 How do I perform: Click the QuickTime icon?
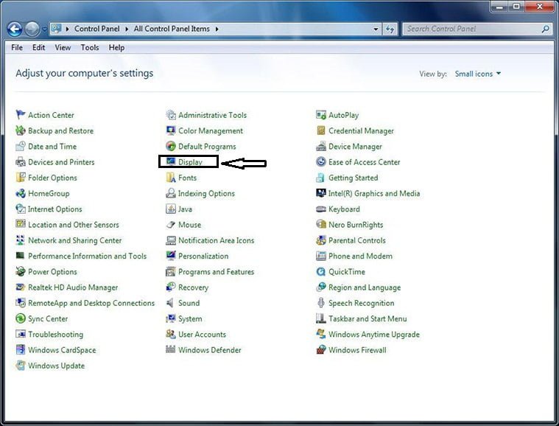click(321, 271)
